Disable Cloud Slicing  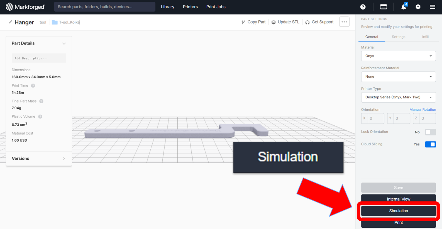(x=430, y=144)
